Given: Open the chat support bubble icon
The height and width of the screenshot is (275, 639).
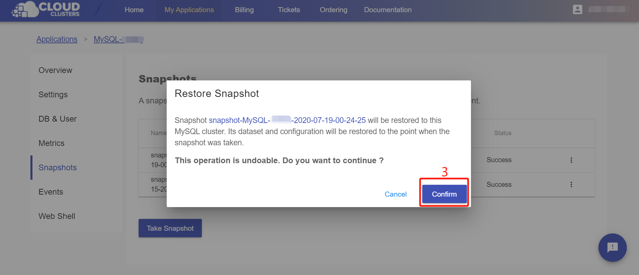Looking at the screenshot, I should coord(612,248).
